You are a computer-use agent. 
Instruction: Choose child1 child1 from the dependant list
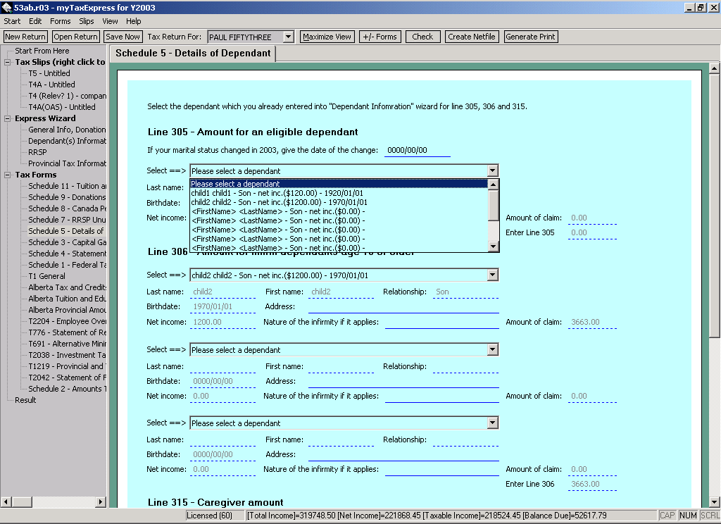click(x=282, y=193)
